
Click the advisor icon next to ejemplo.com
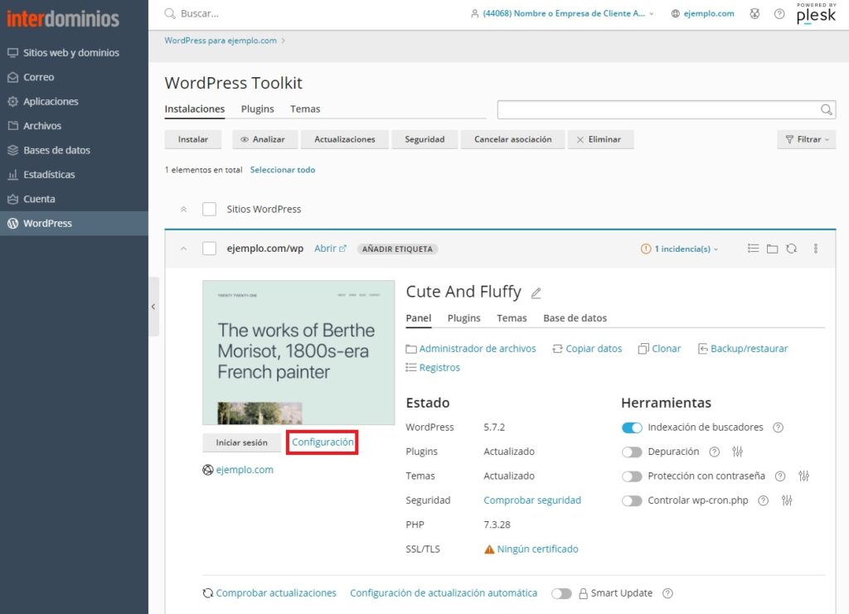(754, 14)
